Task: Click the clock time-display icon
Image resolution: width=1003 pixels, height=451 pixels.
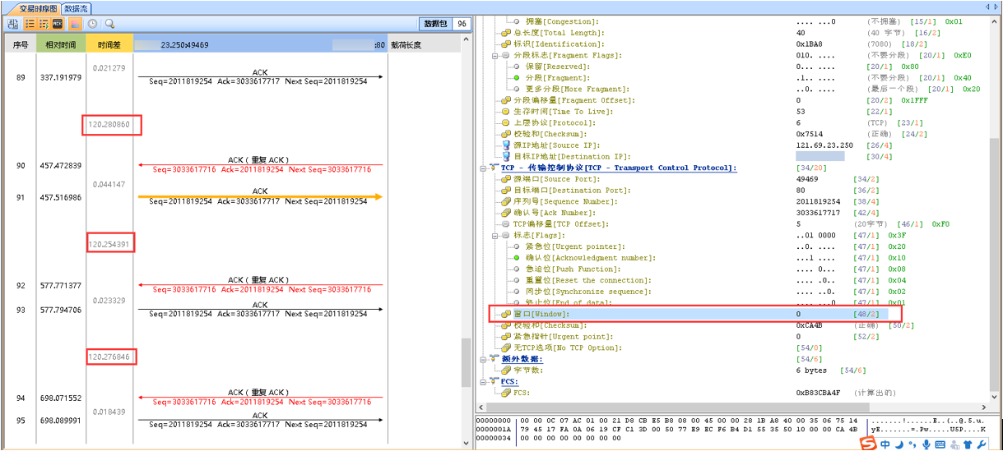Action: click(x=93, y=25)
